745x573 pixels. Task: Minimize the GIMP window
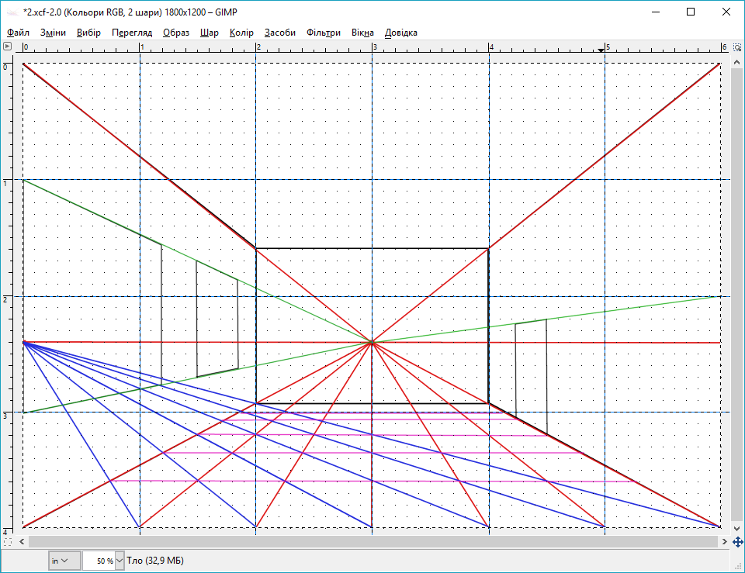657,12
